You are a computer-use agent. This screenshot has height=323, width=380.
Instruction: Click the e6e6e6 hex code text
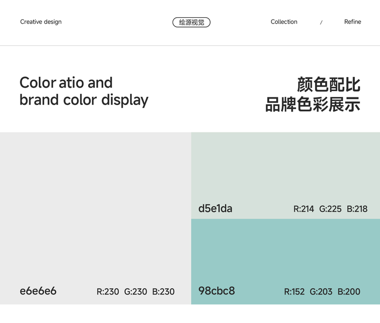point(38,291)
